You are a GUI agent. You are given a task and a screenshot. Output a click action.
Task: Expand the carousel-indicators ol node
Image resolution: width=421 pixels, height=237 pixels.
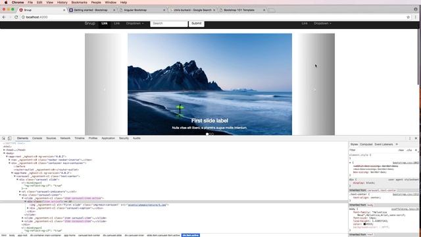tap(20, 192)
